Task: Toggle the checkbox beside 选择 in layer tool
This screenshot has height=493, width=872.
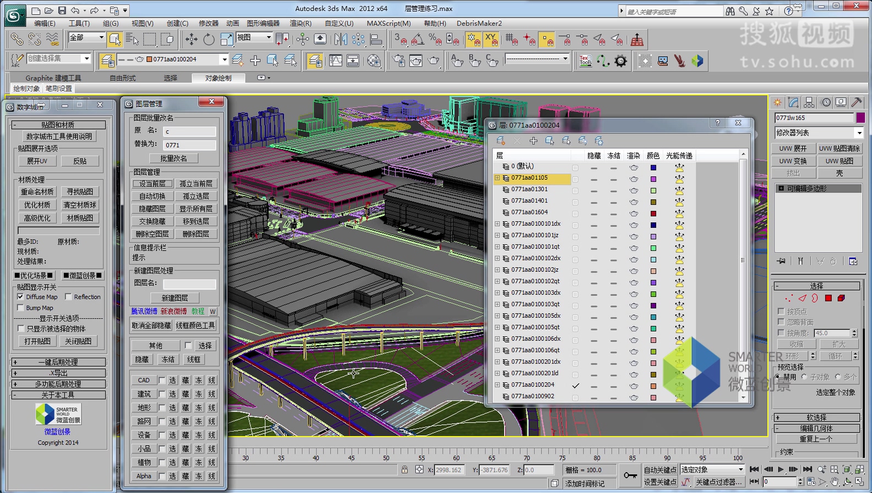Action: [x=188, y=346]
